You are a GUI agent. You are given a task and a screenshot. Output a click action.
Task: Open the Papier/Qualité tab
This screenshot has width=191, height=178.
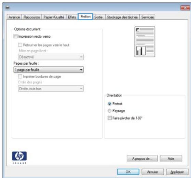(54, 17)
